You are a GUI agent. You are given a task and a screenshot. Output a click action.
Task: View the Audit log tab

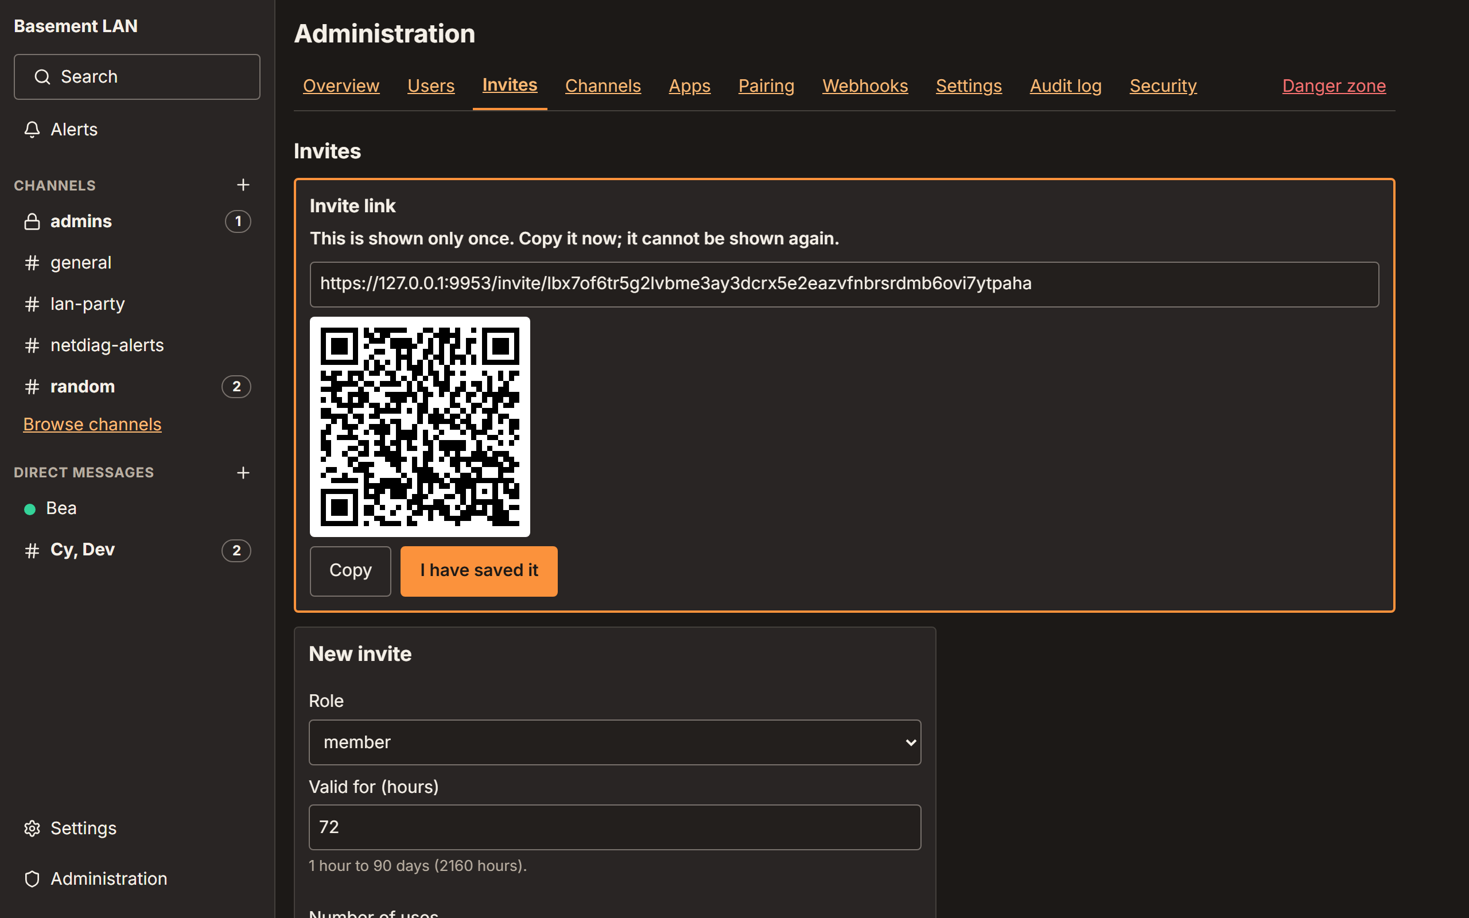point(1066,85)
